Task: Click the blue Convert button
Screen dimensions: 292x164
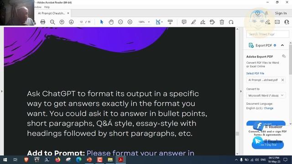Action: click(266, 123)
